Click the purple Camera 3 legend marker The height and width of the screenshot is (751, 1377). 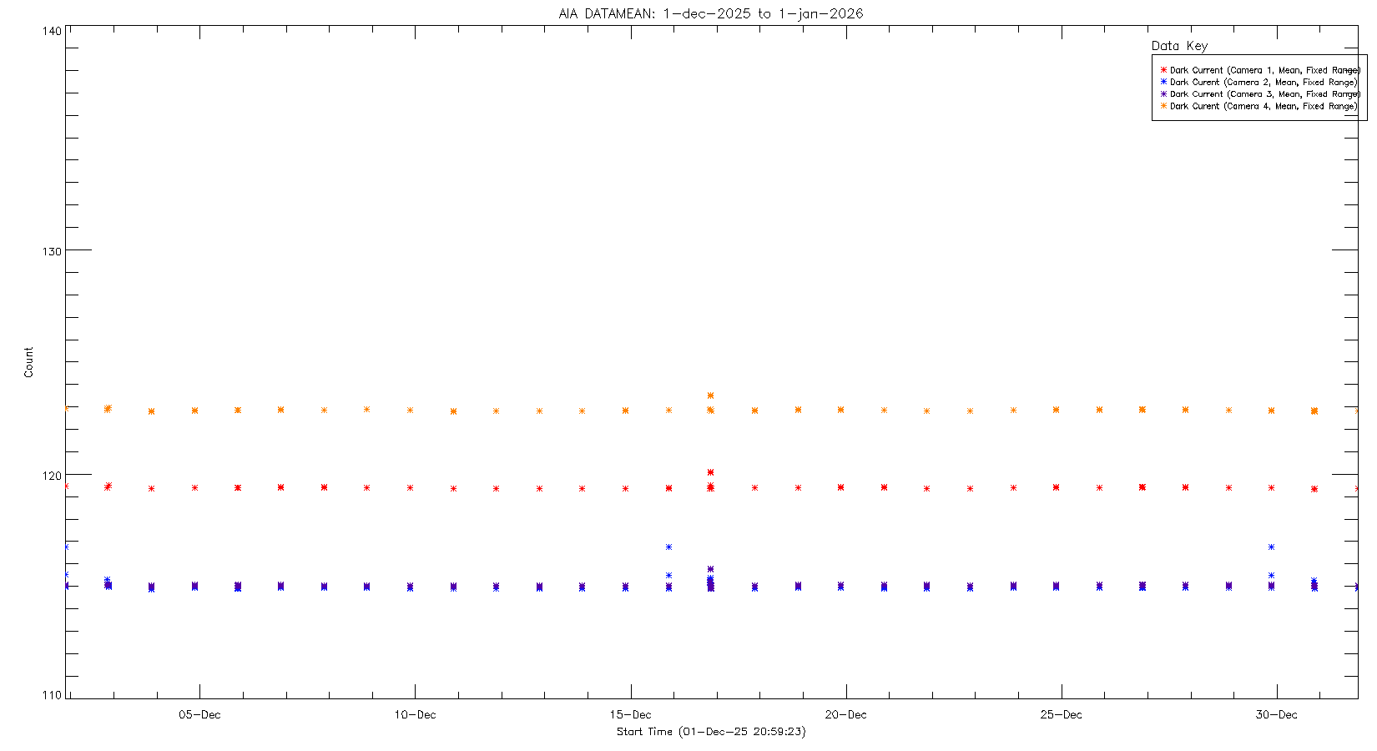coord(1163,94)
